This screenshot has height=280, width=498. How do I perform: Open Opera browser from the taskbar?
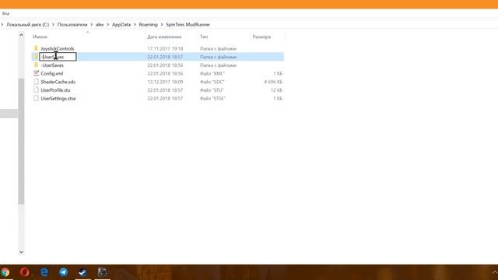tap(24, 272)
